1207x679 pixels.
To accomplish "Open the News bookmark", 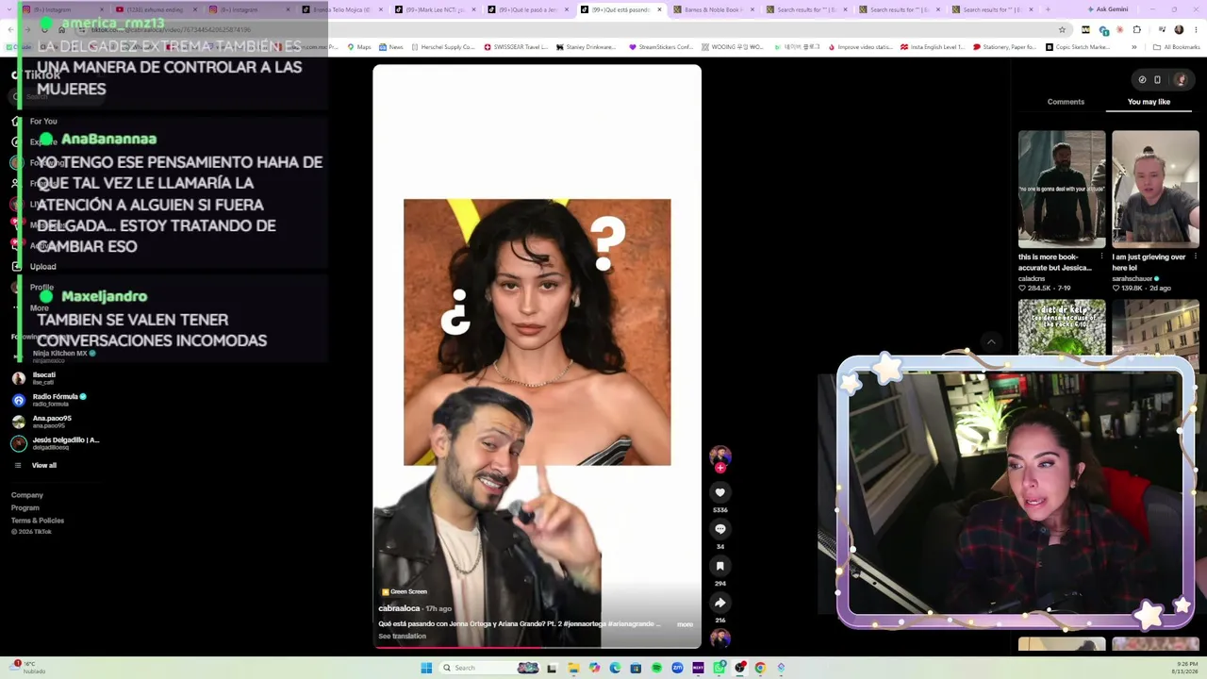I will 390,47.
